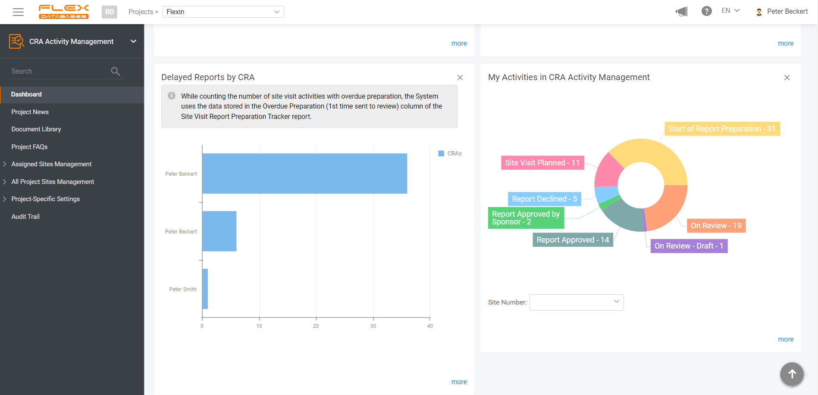Open help using the question mark icon
This screenshot has height=395, width=818.
click(707, 11)
